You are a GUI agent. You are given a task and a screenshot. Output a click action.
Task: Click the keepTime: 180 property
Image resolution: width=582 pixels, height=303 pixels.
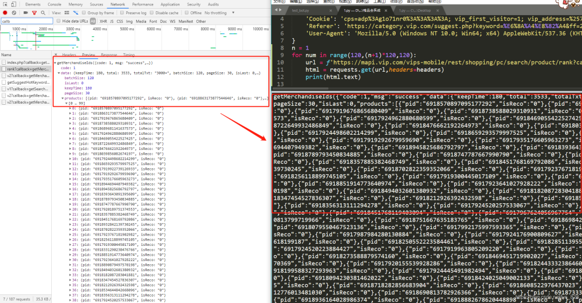click(78, 88)
